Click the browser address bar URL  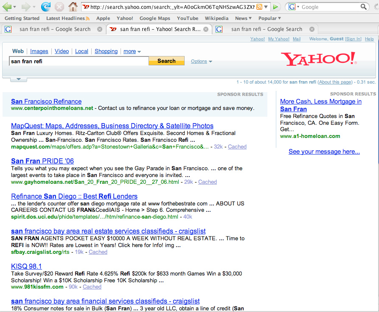pos(172,7)
